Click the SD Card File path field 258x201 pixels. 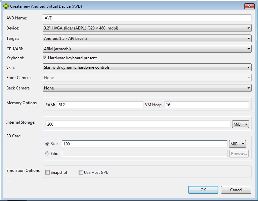(144, 153)
